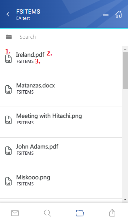Viewport: 128px width, 220px height.
Task: Go to home via house icon
Action: (119, 14)
